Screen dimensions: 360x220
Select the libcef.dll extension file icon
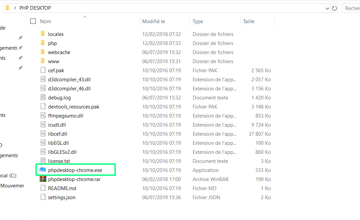point(43,134)
